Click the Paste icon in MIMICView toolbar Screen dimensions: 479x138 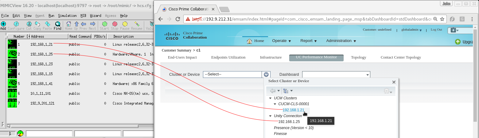pyautogui.click(x=47, y=24)
